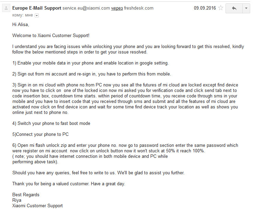The image size is (255, 211).
Task: Reply using the arrow button
Action: pos(234,8)
